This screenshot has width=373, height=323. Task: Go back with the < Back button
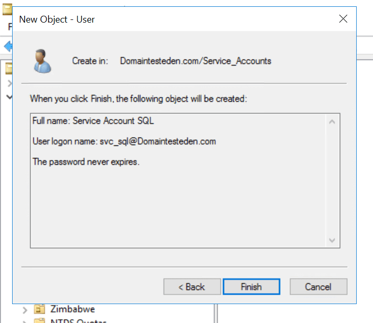[x=191, y=287]
